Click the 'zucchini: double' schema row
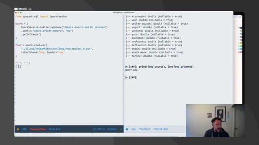 point(153,38)
